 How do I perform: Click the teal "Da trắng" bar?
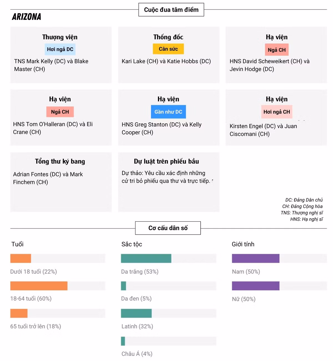(146, 258)
